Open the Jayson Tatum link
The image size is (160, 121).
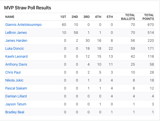point(16,104)
